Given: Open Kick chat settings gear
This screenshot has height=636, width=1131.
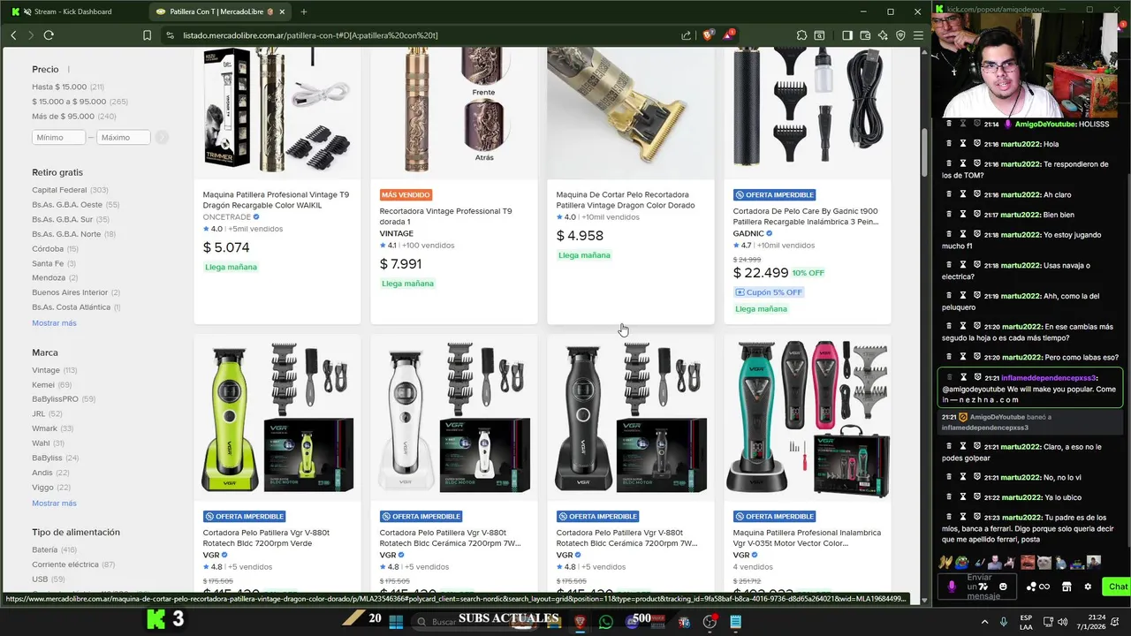Looking at the screenshot, I should point(1088,587).
